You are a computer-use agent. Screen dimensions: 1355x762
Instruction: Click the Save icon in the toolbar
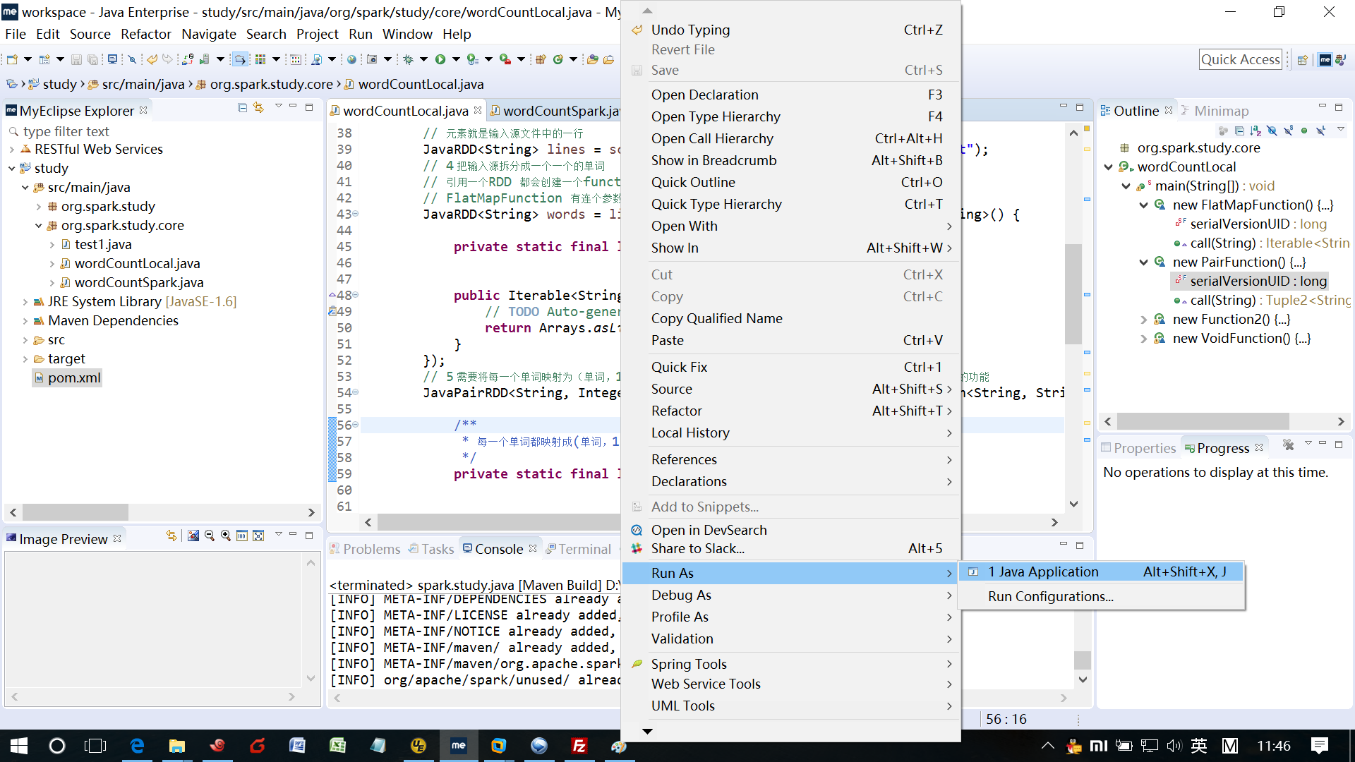click(x=76, y=59)
